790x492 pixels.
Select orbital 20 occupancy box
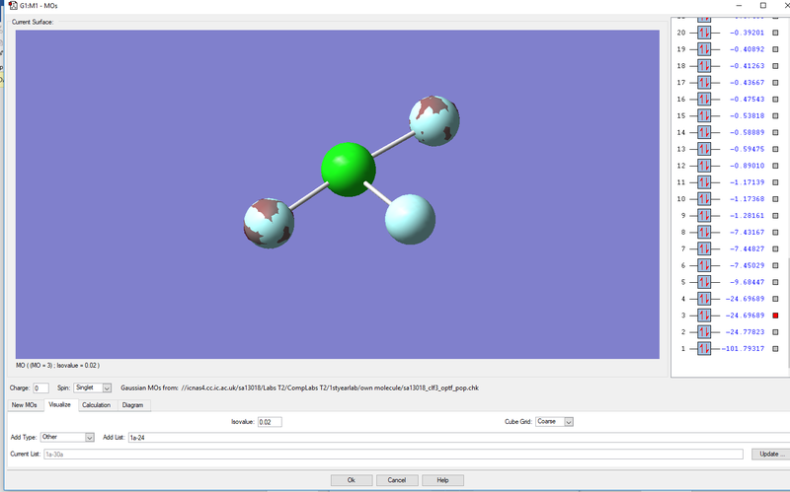pyautogui.click(x=704, y=33)
